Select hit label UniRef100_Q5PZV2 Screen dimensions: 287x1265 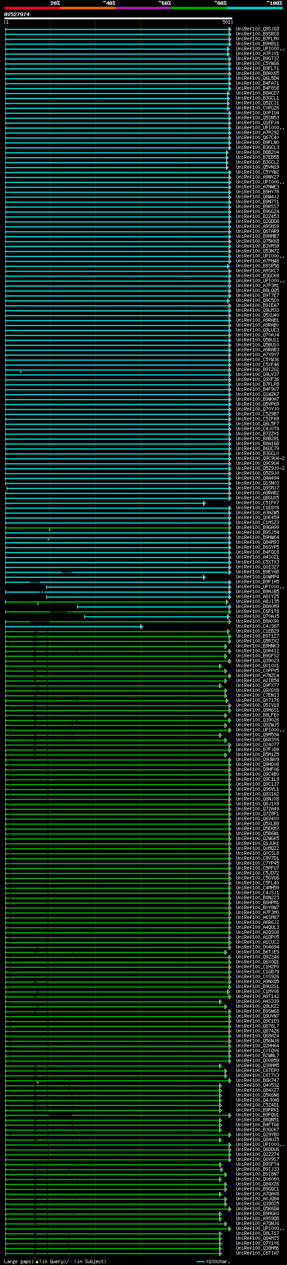pos(257,641)
